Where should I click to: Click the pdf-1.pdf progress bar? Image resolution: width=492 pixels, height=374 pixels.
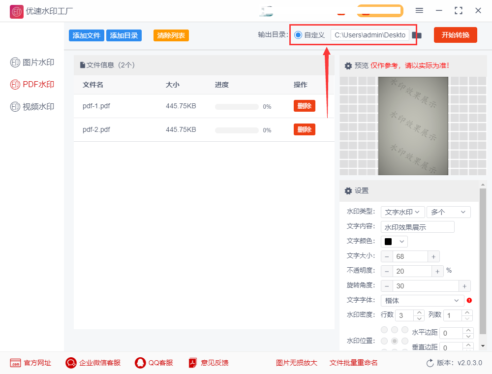[x=237, y=107]
